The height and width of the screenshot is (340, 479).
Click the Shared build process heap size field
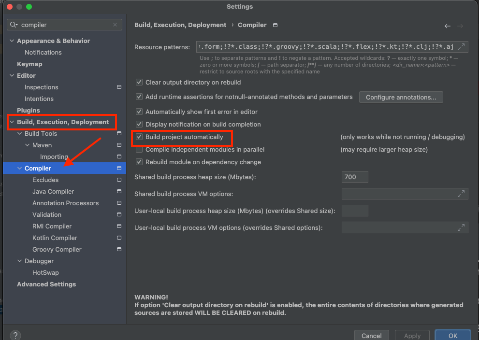(354, 177)
